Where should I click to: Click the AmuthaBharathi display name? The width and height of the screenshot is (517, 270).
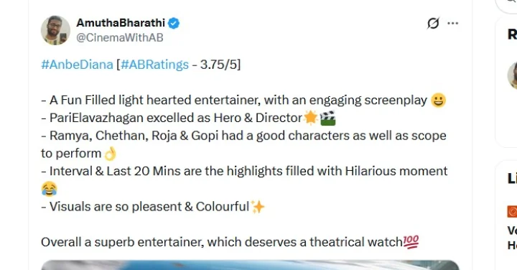(121, 23)
